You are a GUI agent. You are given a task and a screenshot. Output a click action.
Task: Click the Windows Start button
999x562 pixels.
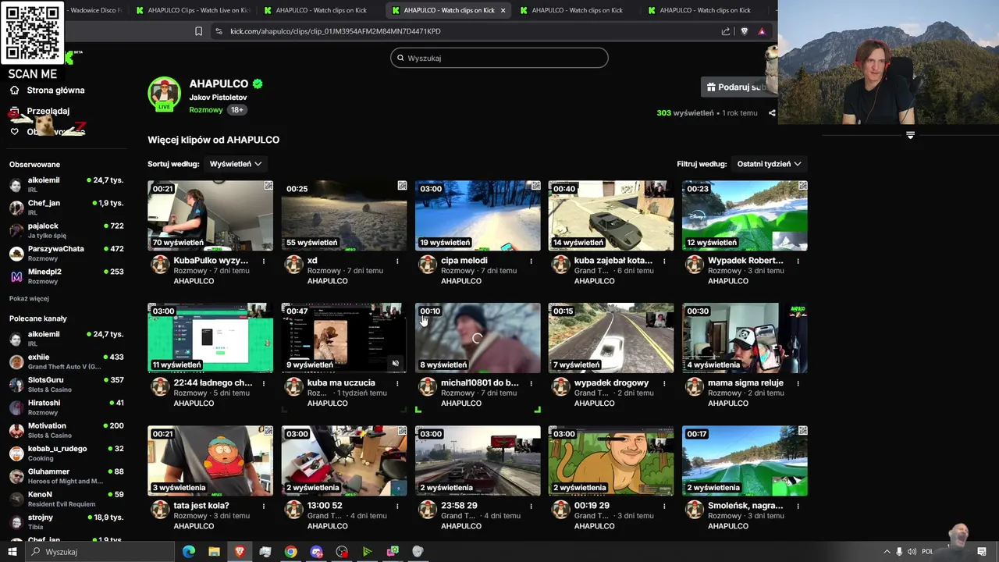pyautogui.click(x=12, y=552)
